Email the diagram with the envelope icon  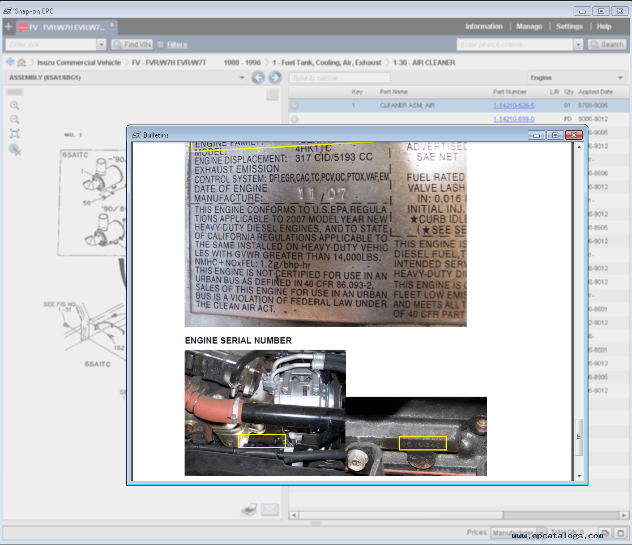[x=270, y=510]
